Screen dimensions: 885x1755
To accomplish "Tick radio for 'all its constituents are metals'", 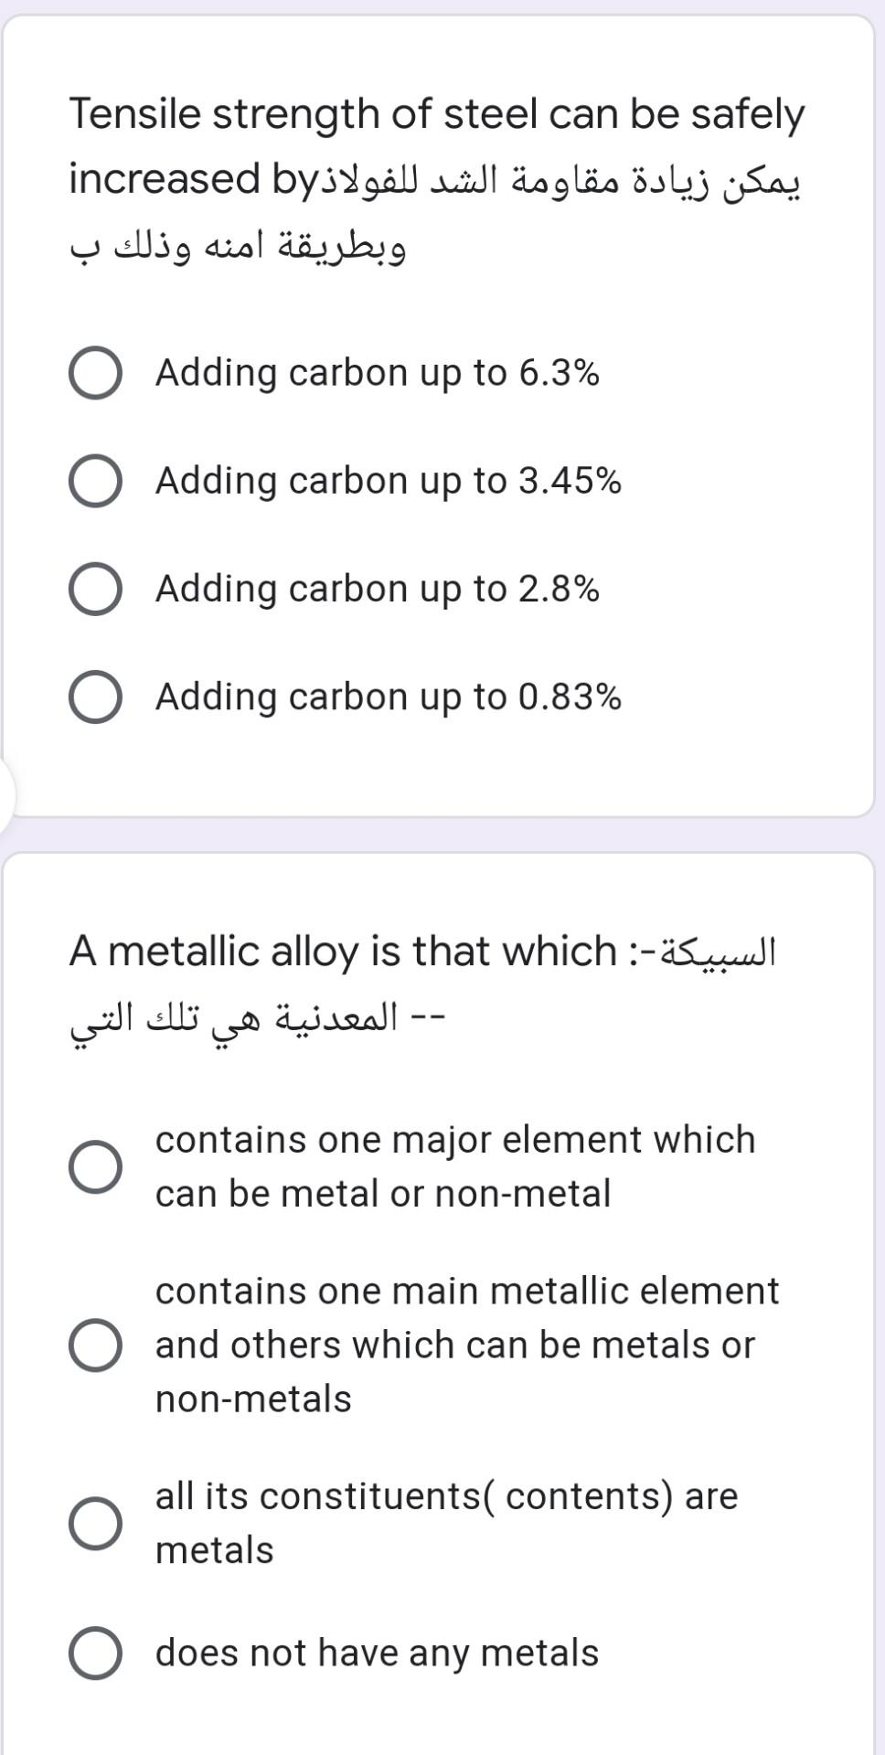I will pos(95,1523).
